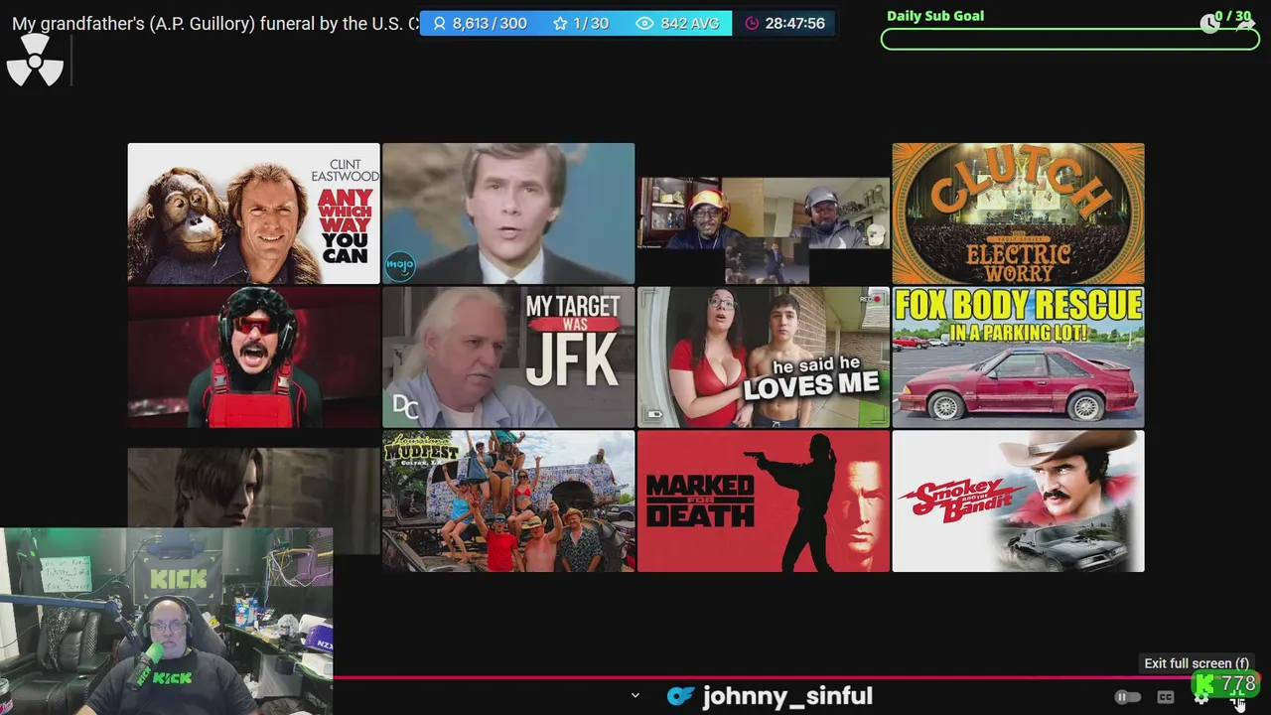Open the 'he said he LOVES ME' video
The height and width of the screenshot is (715, 1271).
(763, 357)
